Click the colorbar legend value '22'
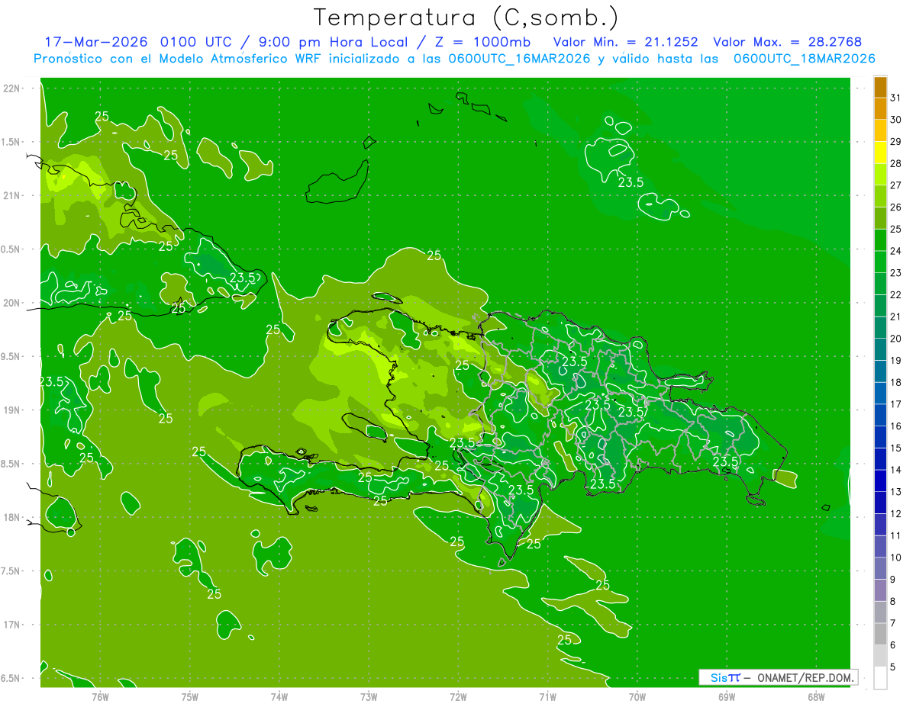 [896, 295]
